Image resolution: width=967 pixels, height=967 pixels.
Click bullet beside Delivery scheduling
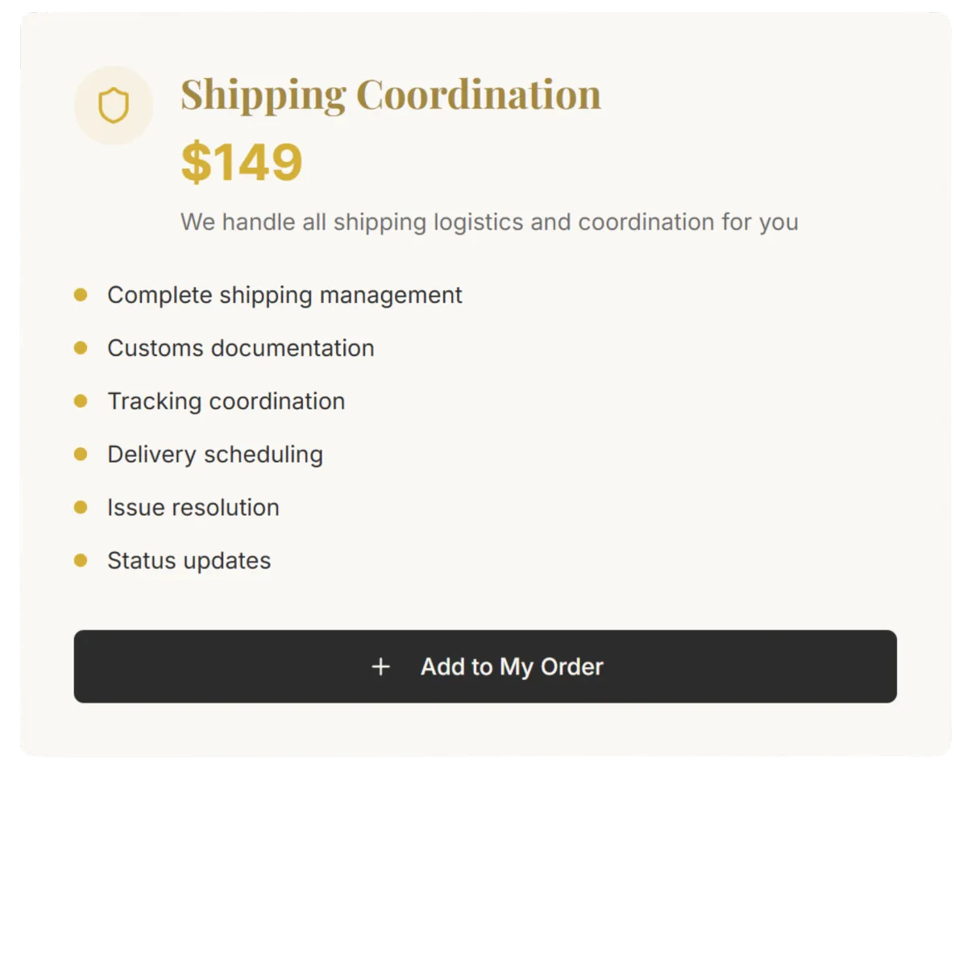pos(81,454)
